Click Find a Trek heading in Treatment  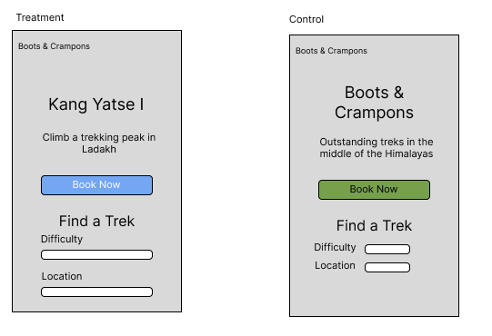tap(96, 221)
